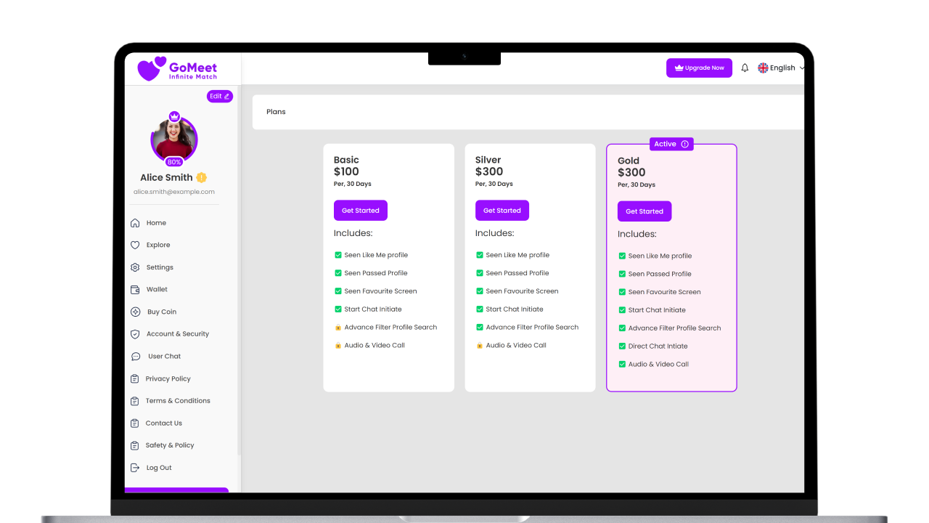Open the English language dropdown
This screenshot has width=929, height=523.
coord(781,68)
